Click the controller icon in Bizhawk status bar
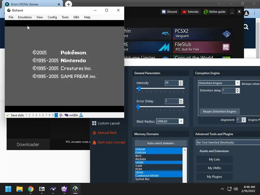The image size is (260, 195). [61, 115]
